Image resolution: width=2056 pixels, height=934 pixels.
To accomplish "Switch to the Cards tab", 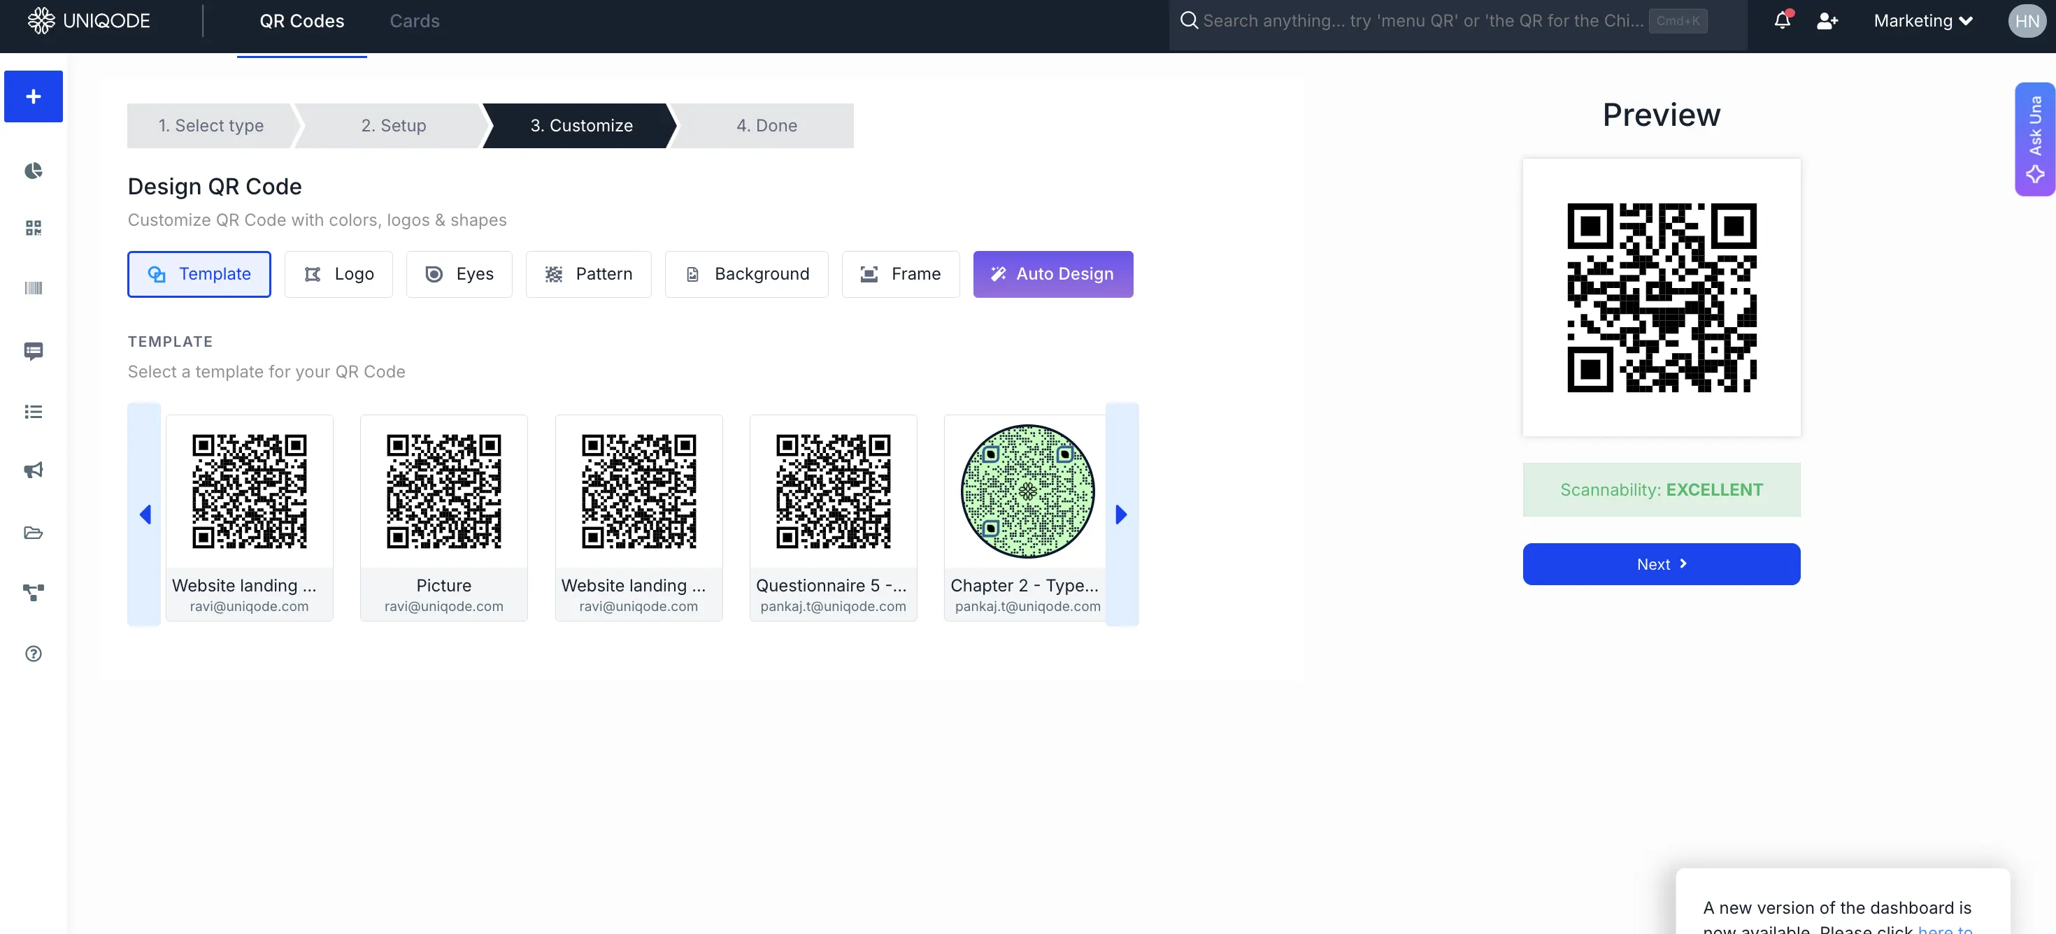I will click(414, 21).
